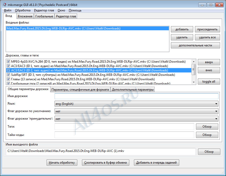Click the присоединить button

pyautogui.click(x=207, y=29)
